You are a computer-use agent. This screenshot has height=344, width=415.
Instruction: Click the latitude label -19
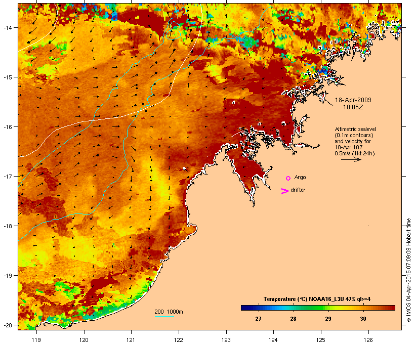point(8,276)
